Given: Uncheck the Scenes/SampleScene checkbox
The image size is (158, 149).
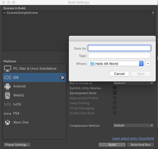Looking at the screenshot, I should point(5,13).
